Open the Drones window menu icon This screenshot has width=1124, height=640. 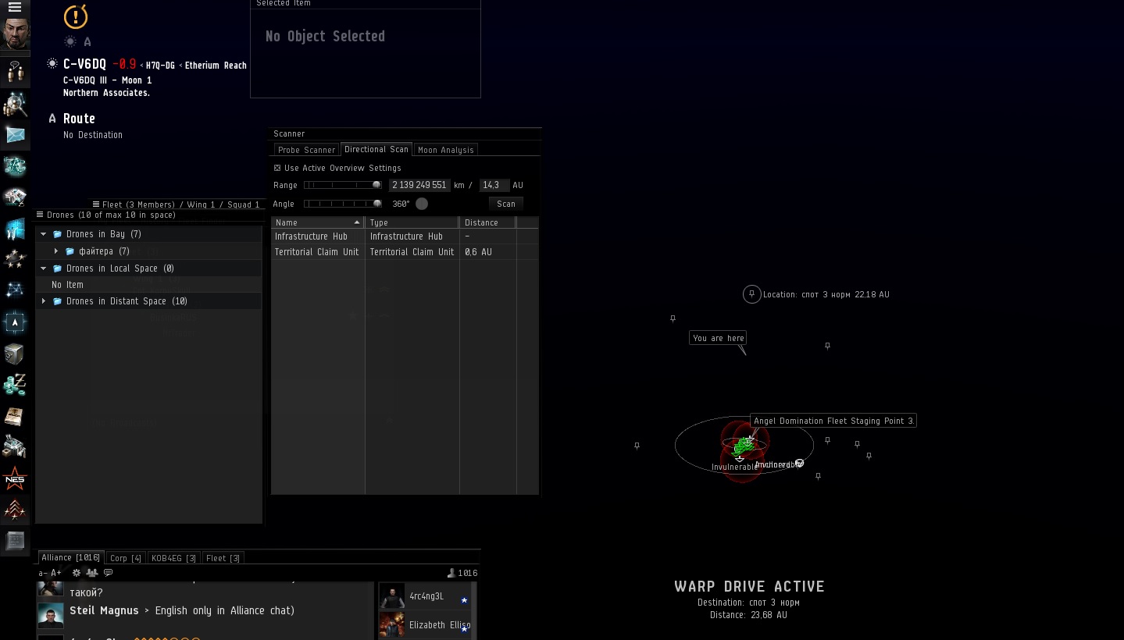40,215
